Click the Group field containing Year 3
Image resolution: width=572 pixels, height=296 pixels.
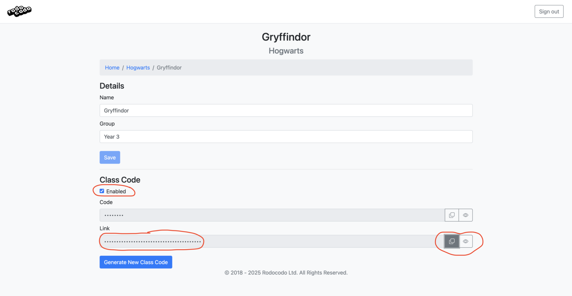[286, 136]
